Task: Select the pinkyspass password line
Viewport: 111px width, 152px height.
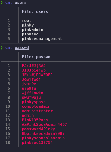Action: tap(34, 102)
